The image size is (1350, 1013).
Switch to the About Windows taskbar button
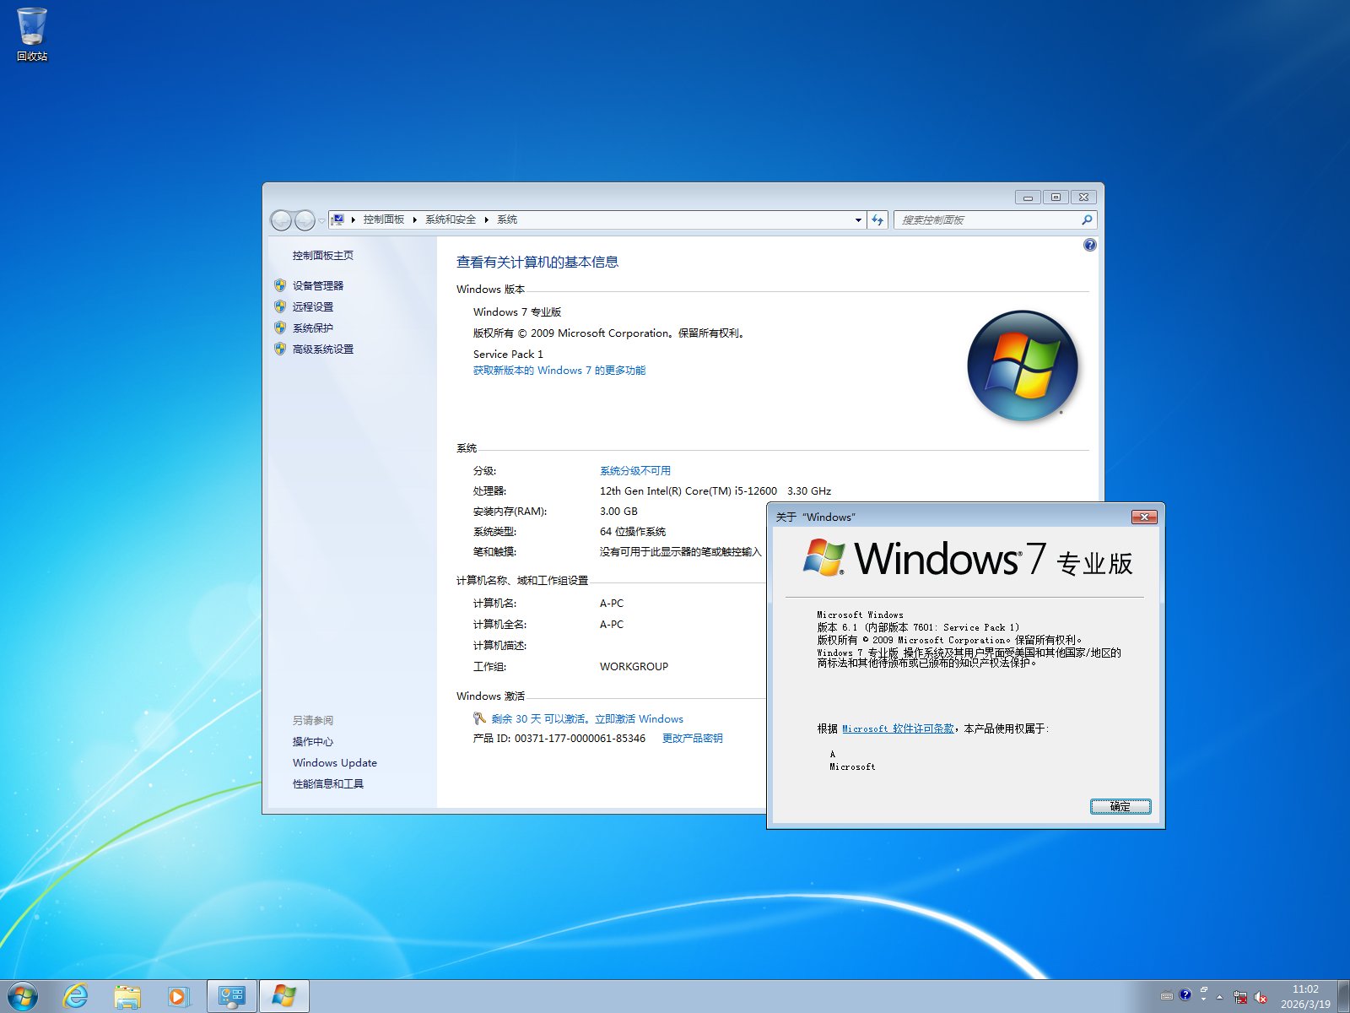tap(284, 997)
